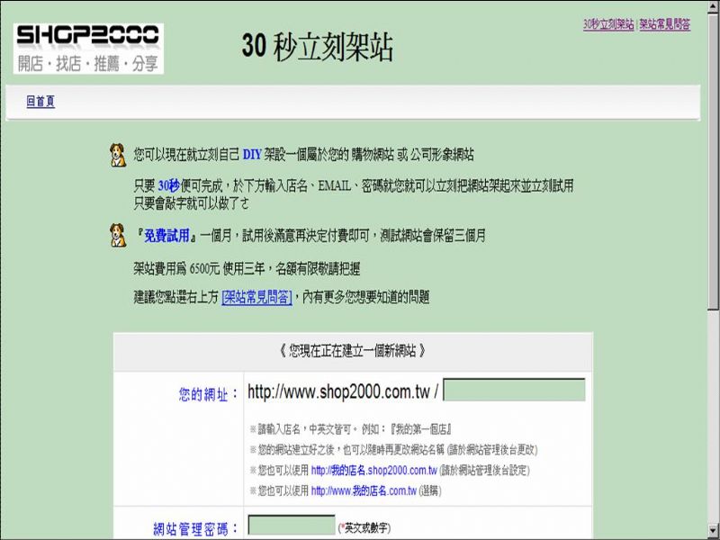720x540 pixels.
Task: Go back via the 回首頁 link
Action: click(40, 102)
